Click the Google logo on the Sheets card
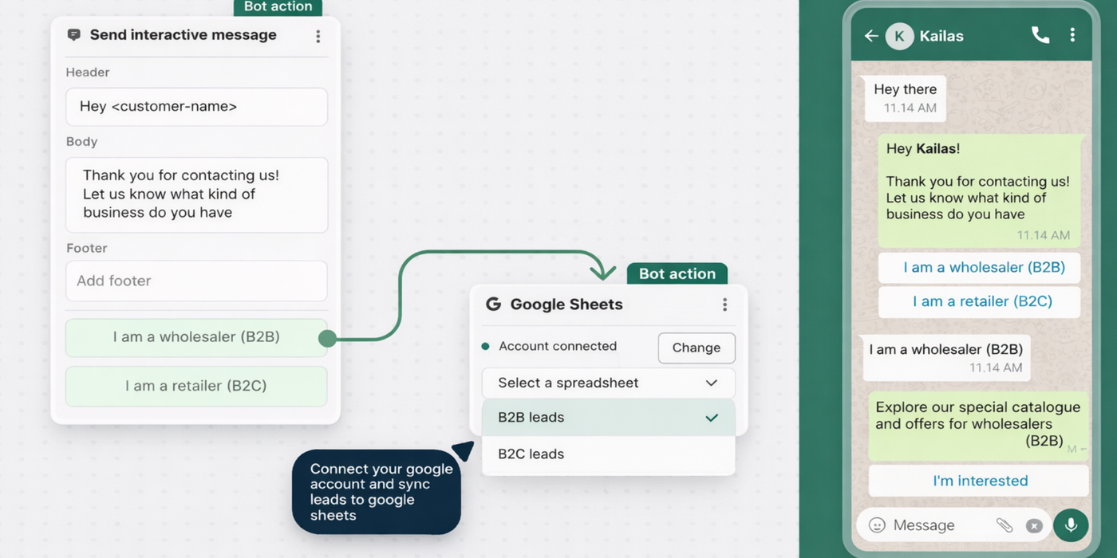This screenshot has width=1117, height=558. [493, 305]
